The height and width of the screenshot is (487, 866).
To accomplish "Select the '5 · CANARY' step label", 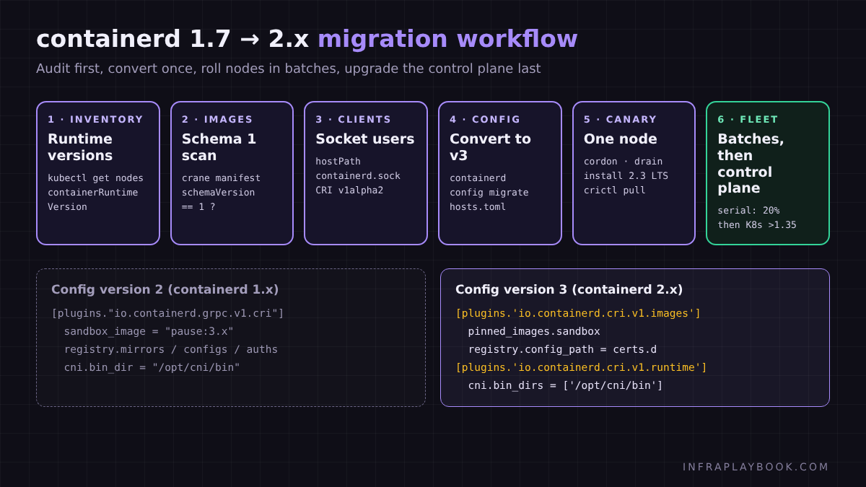I will 621,119.
